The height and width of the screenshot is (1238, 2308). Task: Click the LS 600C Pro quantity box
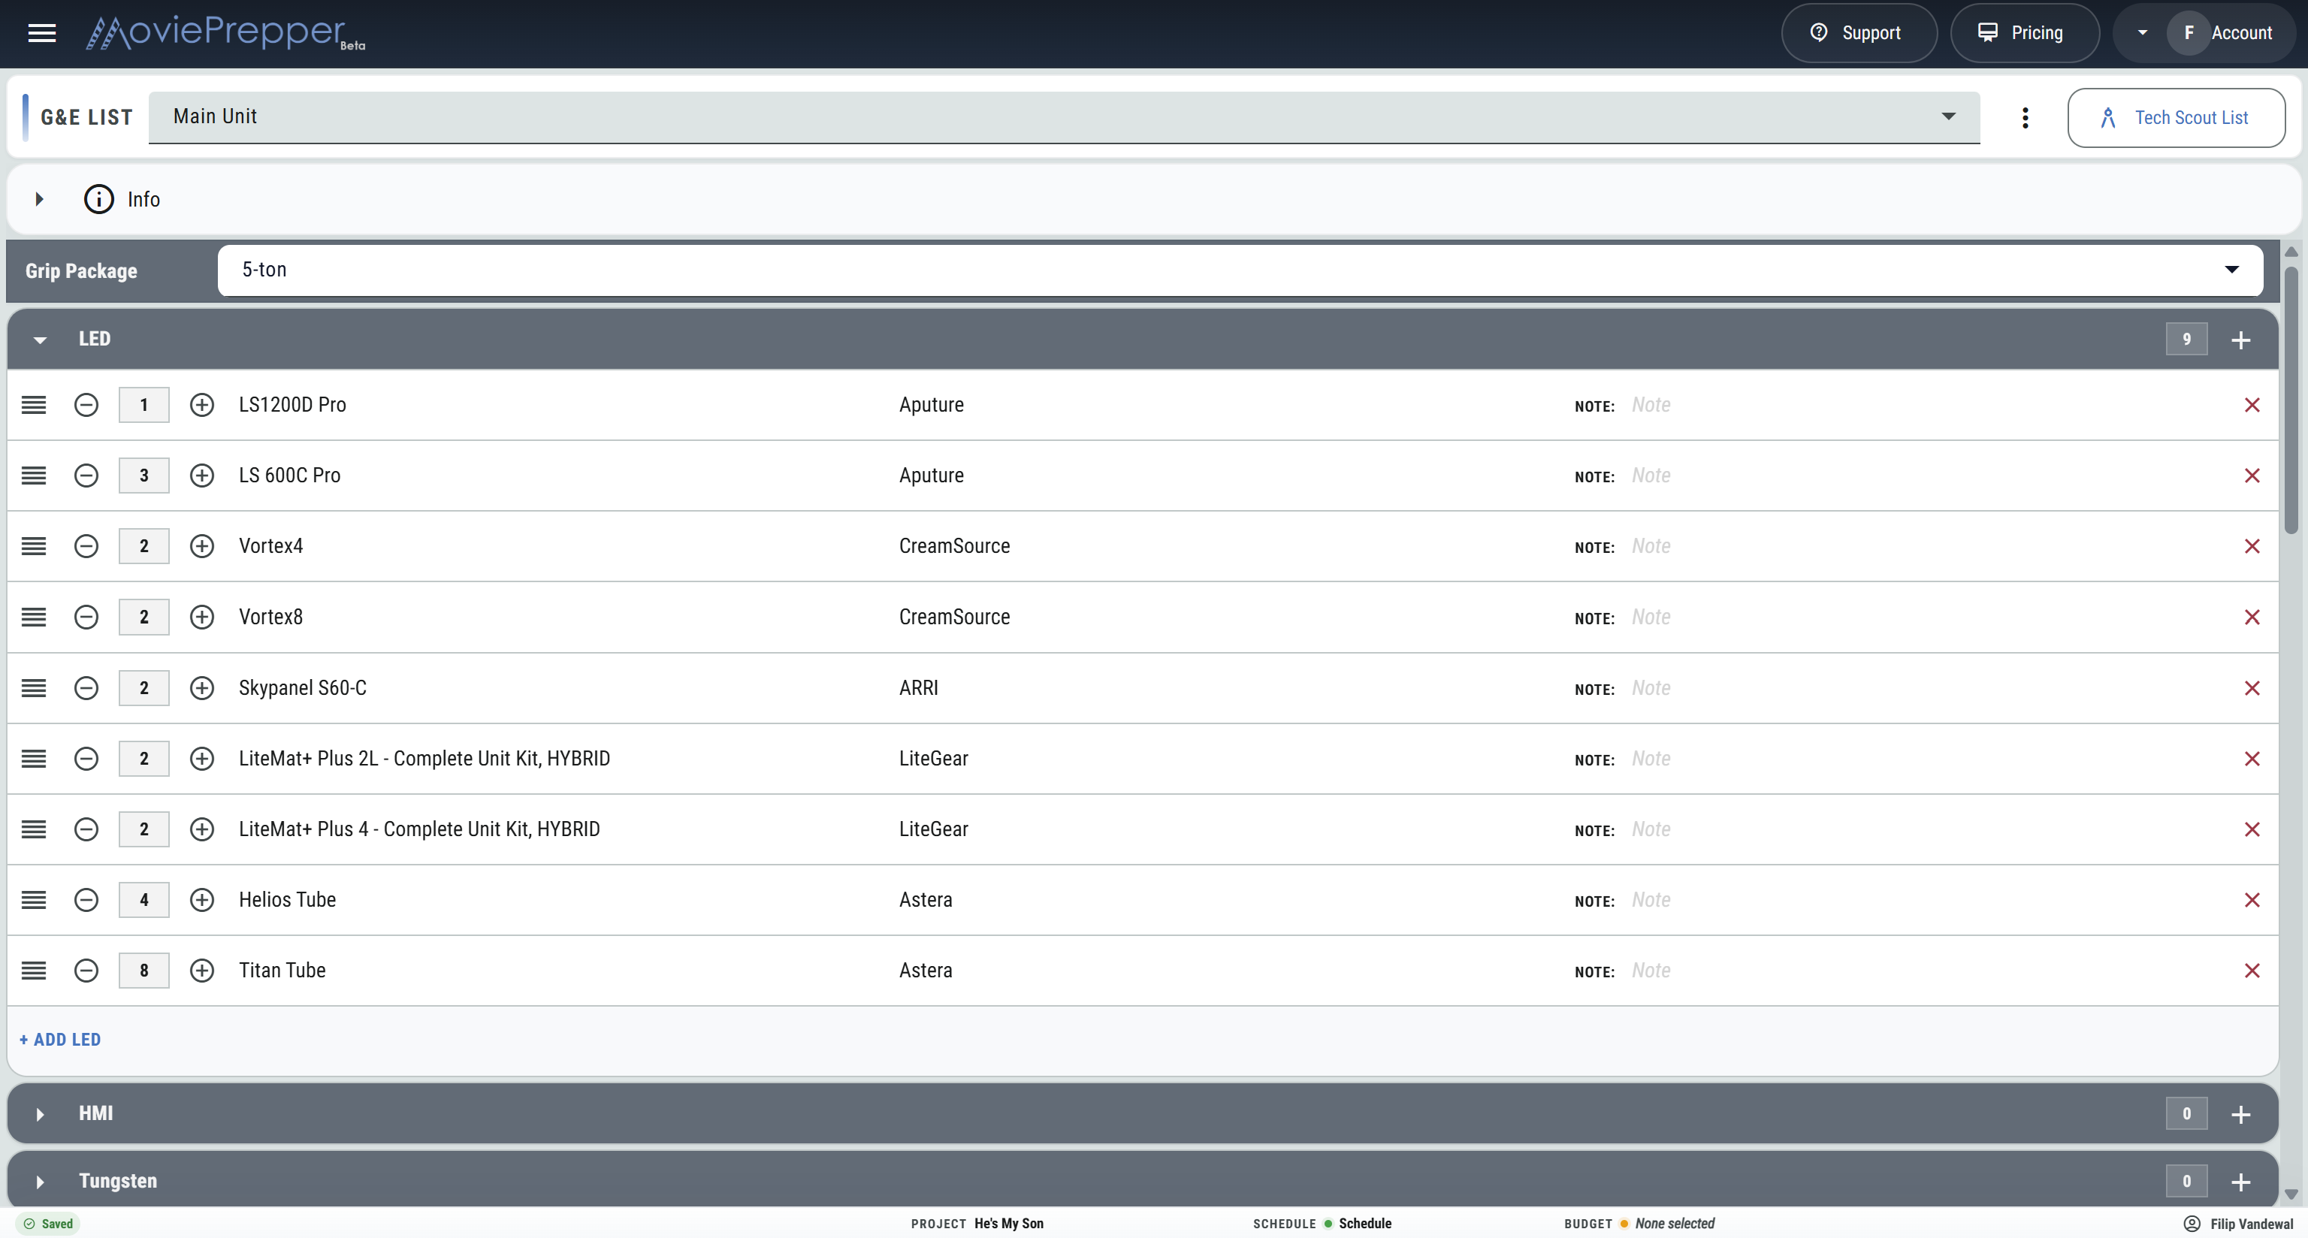click(143, 476)
